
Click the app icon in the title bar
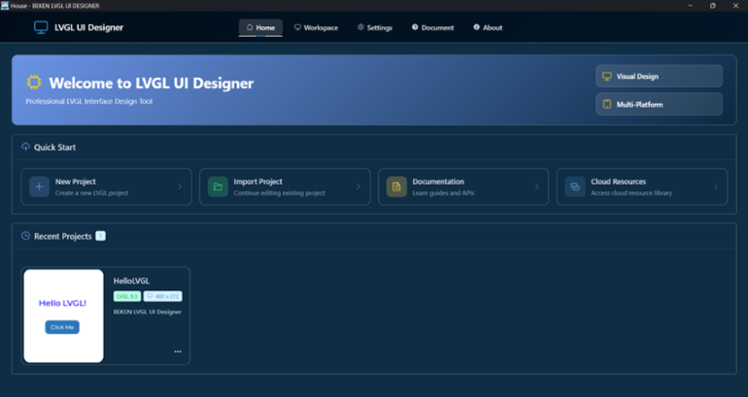(5, 6)
